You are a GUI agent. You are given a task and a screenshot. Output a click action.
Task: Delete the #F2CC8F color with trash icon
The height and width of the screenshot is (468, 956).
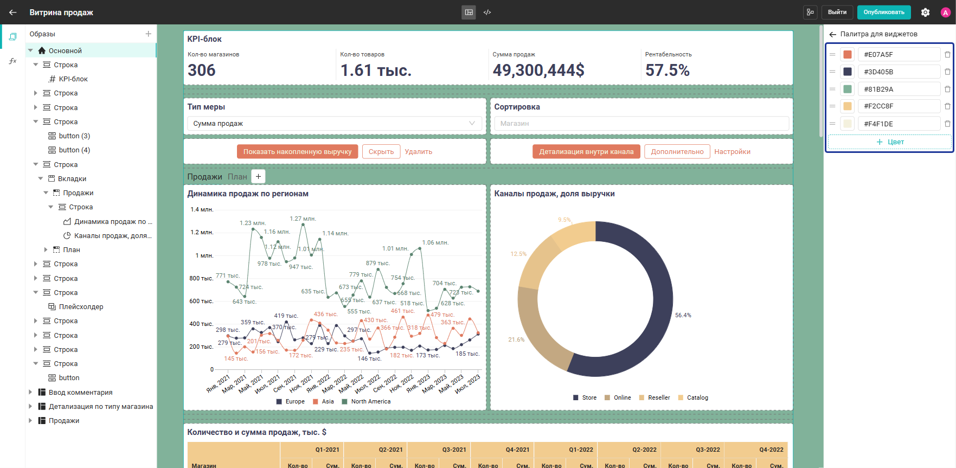coord(947,106)
